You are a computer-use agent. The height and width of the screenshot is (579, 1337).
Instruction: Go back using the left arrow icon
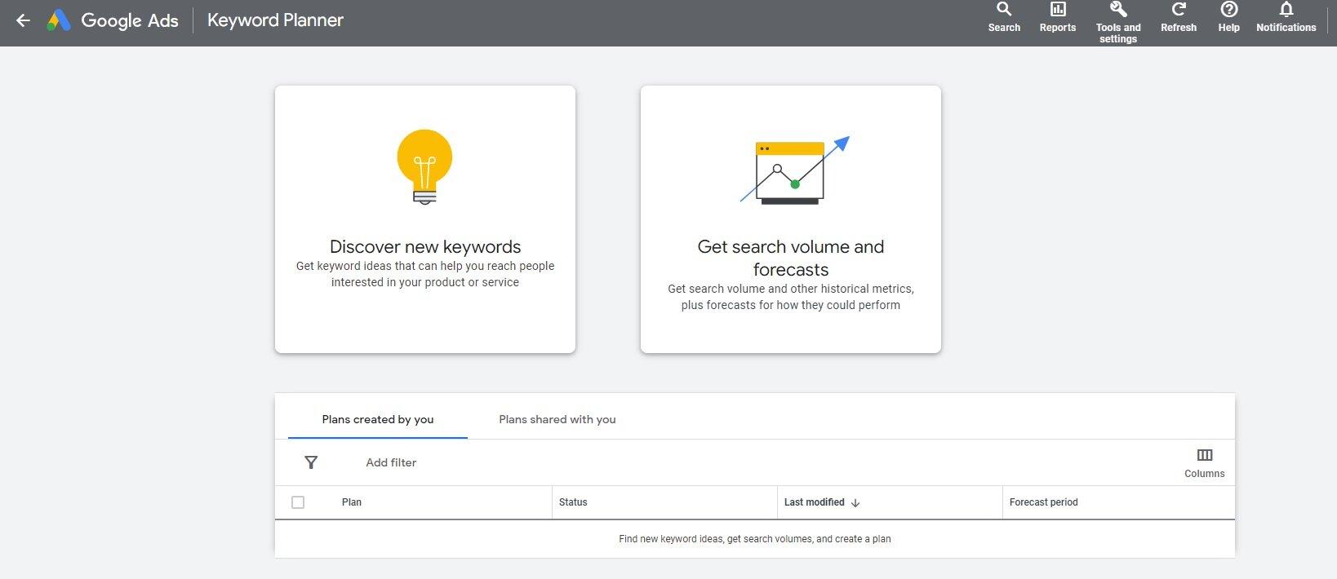23,20
